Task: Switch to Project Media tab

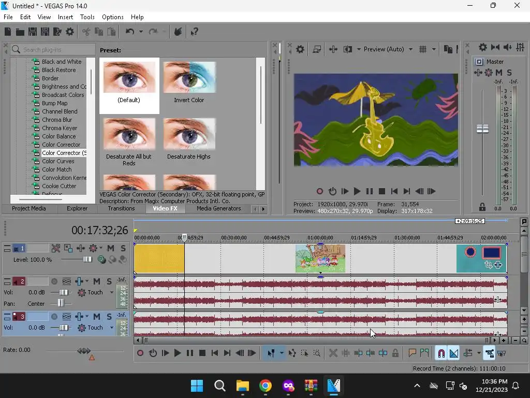Action: 29,208
